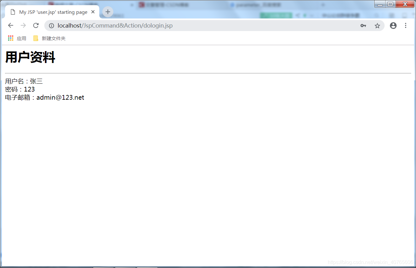Click the admin@123.net email text
This screenshot has width=416, height=268.
point(60,97)
